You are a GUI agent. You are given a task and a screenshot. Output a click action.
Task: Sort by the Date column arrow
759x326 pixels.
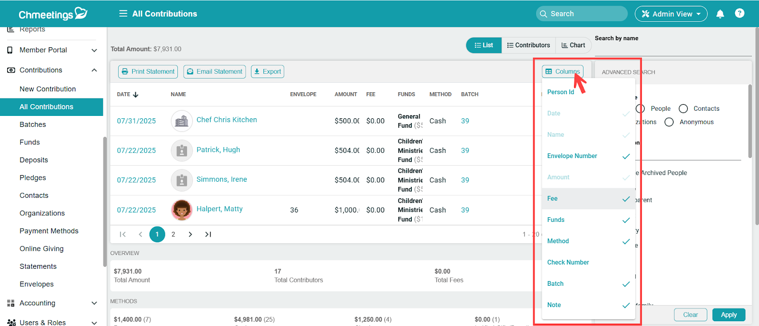point(136,95)
